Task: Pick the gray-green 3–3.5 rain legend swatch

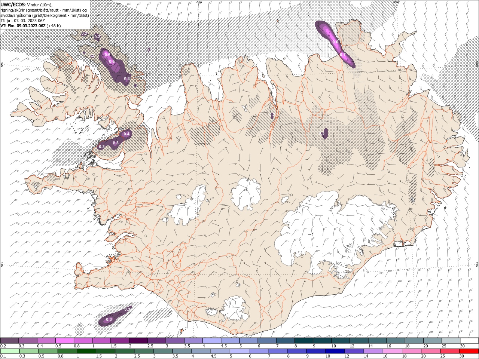Action: click(x=162, y=351)
